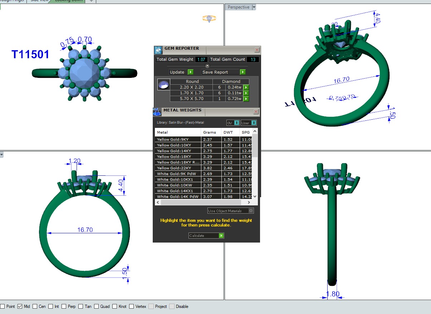Close the Metal Weights panel
The image size is (431, 314).
tap(256, 112)
